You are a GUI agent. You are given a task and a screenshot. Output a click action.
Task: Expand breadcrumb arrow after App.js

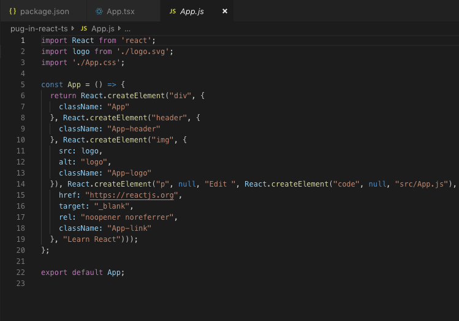(x=119, y=29)
